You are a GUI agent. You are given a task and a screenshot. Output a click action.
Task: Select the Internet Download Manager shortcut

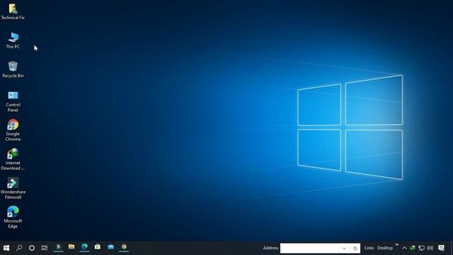coord(13,159)
